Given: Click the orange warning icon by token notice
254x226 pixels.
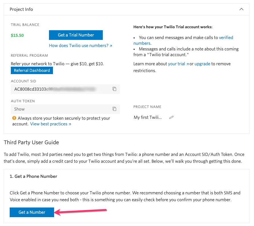Looking at the screenshot, I should coord(14,118).
